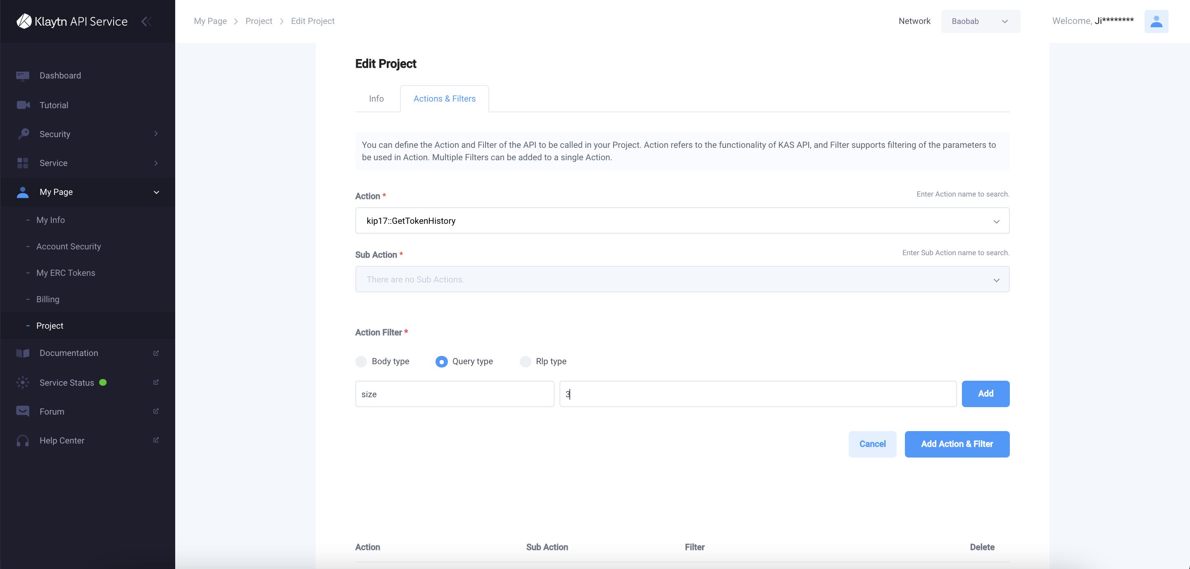Click the Klaytn API Service logo

[x=72, y=21]
